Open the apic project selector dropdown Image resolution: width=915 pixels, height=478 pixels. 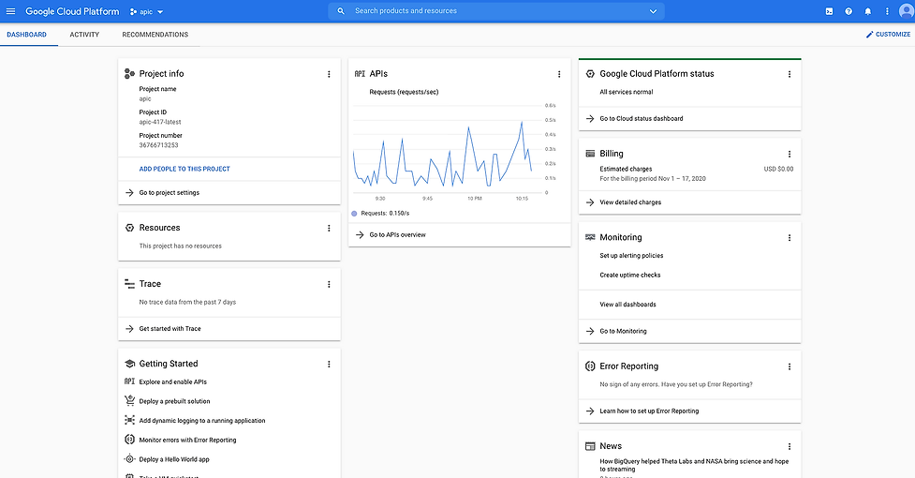(x=147, y=11)
